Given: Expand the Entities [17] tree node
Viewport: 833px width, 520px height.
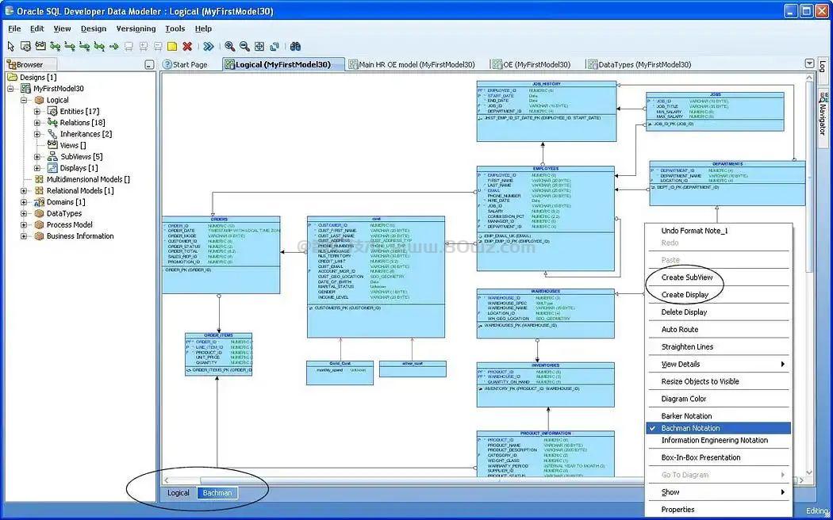Looking at the screenshot, I should tap(37, 112).
